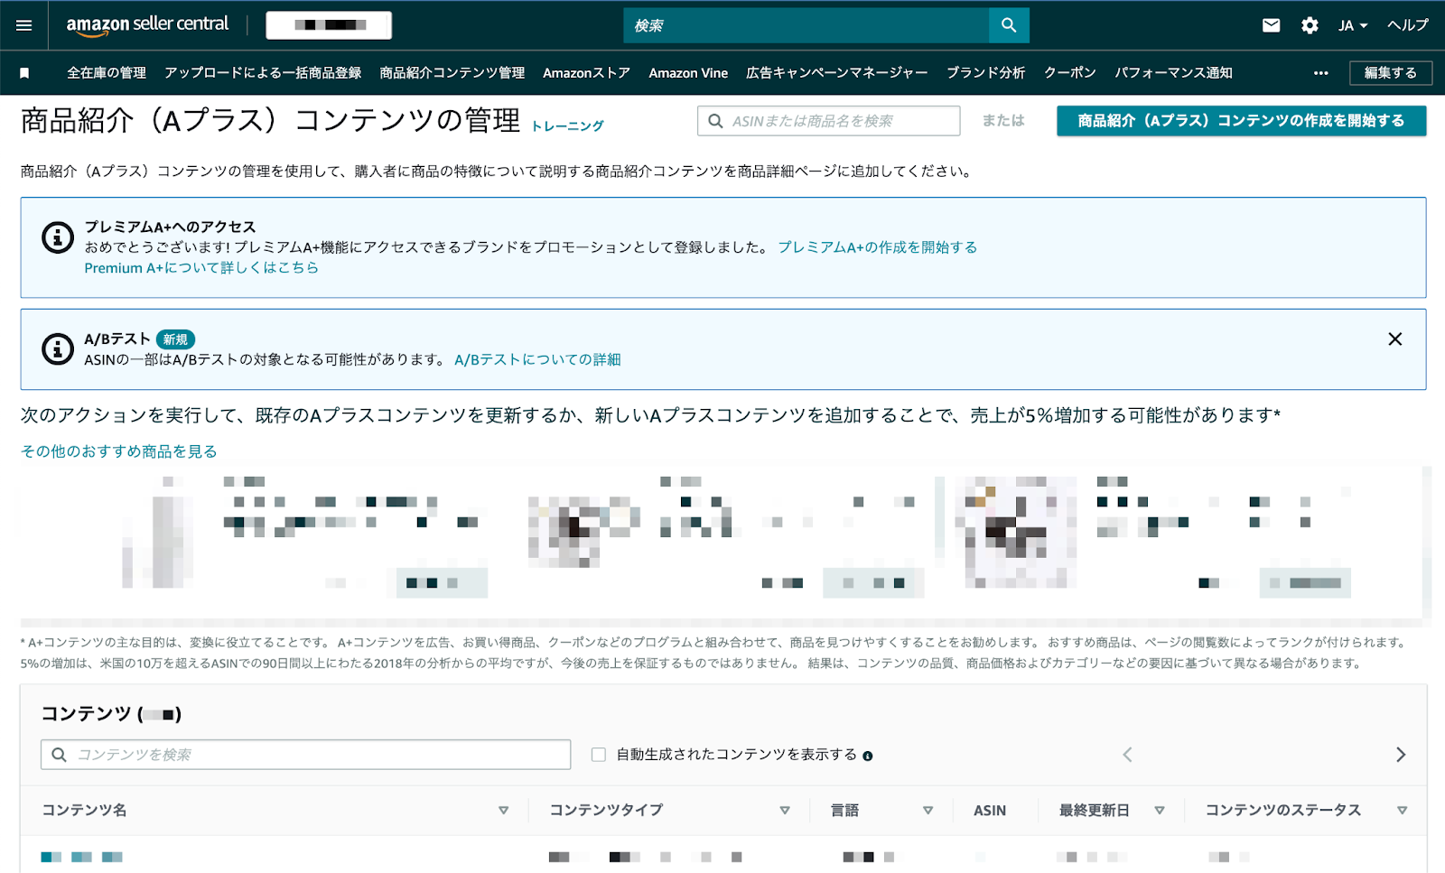Focus the コンテンツを検索 field
Image resolution: width=1445 pixels, height=873 pixels.
305,755
